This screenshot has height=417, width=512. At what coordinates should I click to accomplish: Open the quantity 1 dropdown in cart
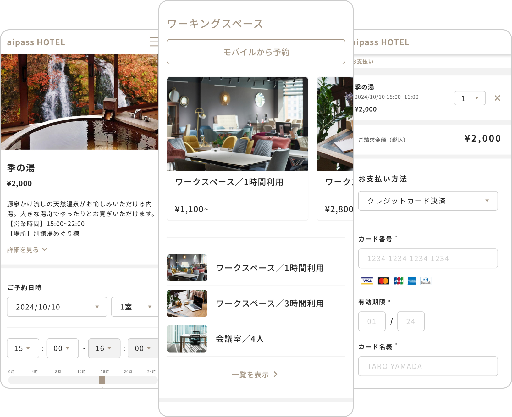coord(470,98)
